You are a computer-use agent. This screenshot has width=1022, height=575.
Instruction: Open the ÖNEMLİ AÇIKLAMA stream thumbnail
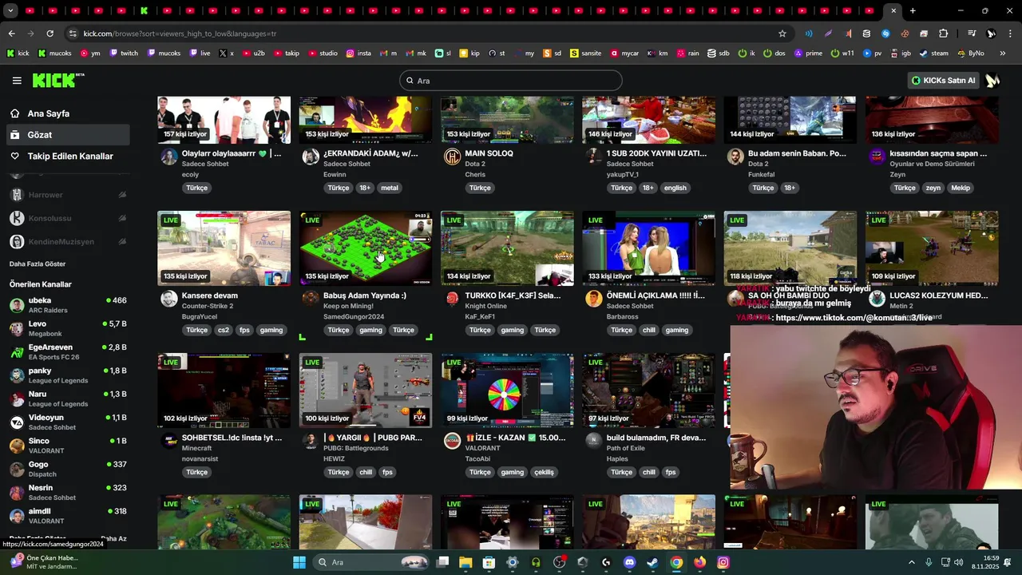(648, 248)
